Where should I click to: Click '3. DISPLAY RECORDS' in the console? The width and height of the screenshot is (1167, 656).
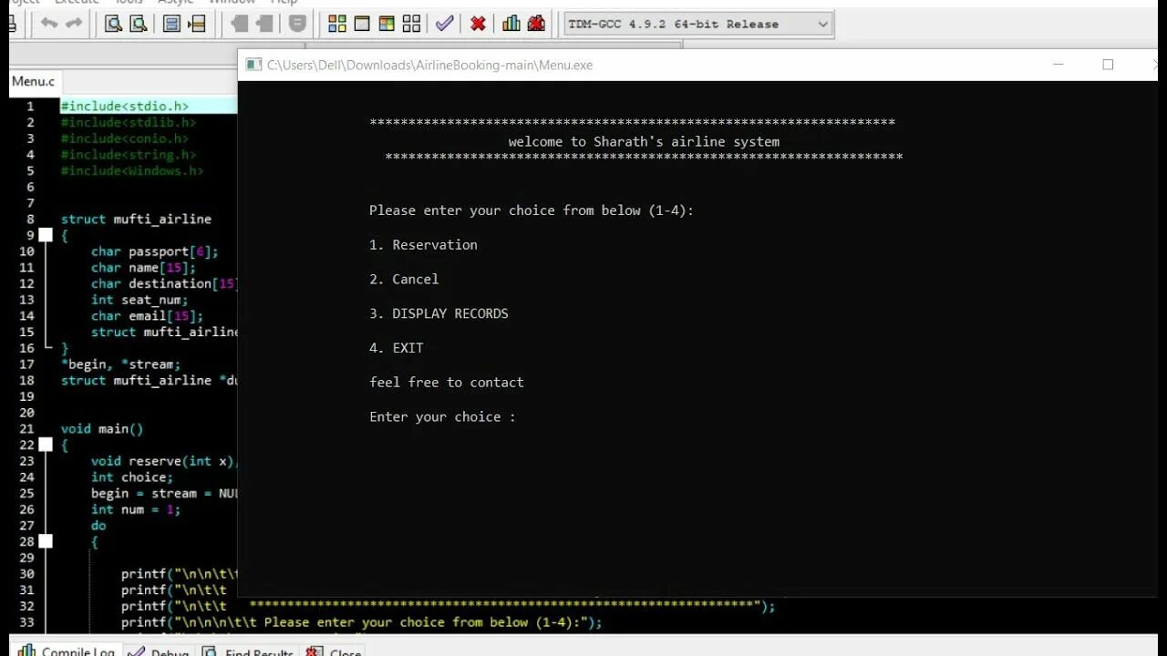(x=439, y=313)
